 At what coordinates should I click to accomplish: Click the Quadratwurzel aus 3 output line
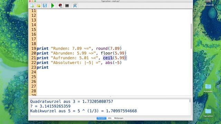tap(71, 102)
